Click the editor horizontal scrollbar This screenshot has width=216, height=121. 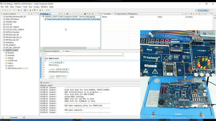[x=90, y=79]
